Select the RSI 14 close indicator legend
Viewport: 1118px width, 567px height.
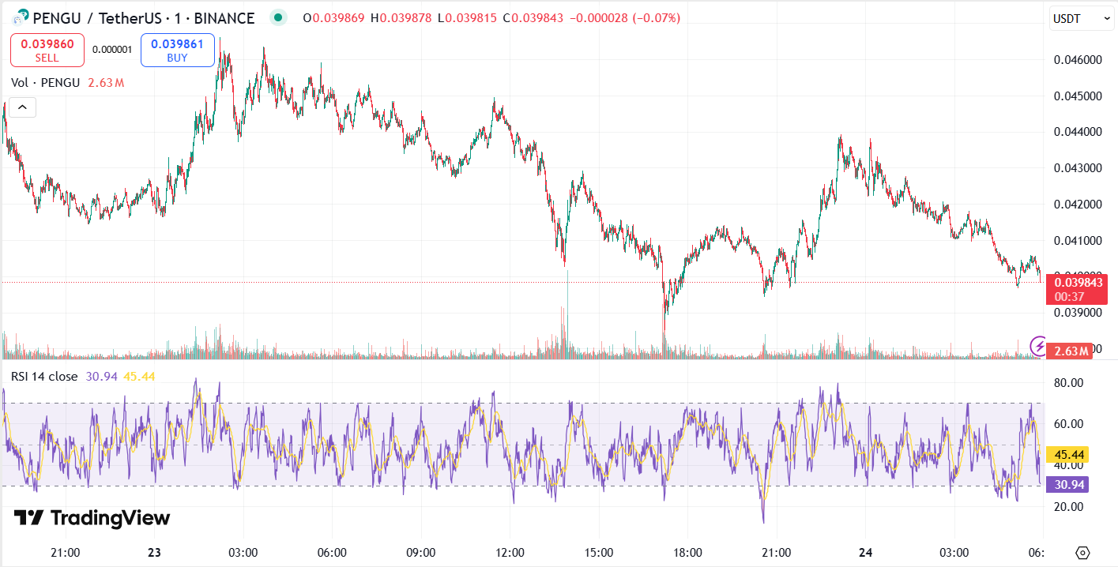pos(44,376)
